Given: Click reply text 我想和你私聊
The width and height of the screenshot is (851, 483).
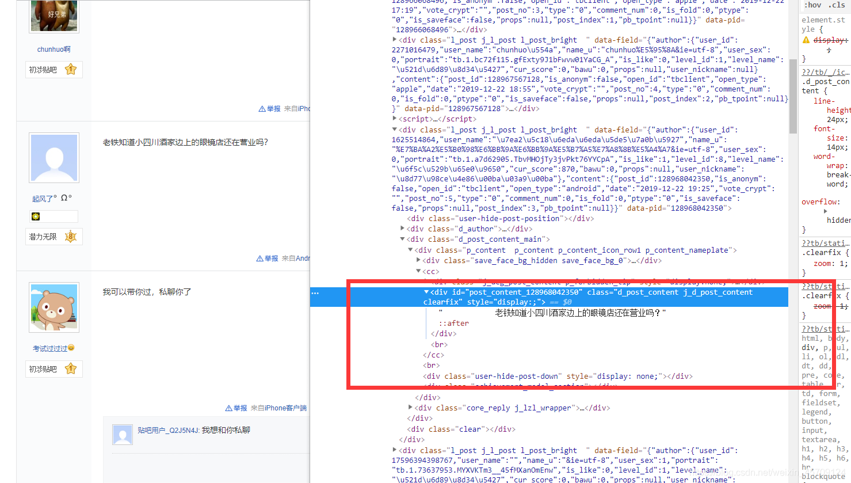Looking at the screenshot, I should pyautogui.click(x=226, y=430).
